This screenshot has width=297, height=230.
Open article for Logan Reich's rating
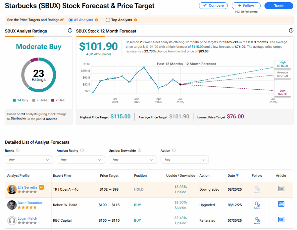tap(281, 219)
